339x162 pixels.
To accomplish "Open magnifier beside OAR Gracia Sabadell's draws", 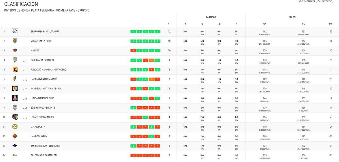I will click(220, 60).
